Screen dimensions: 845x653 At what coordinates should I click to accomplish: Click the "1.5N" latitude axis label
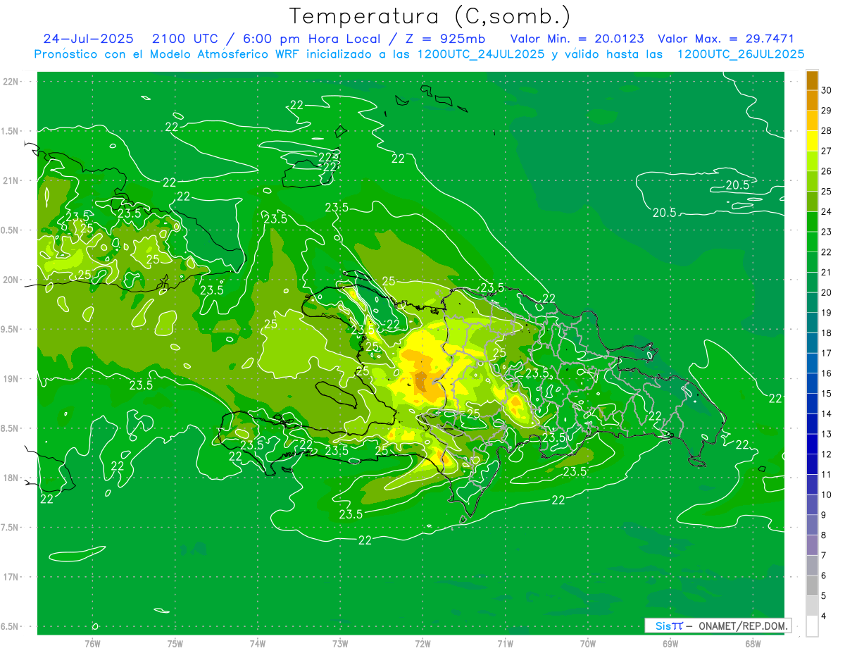click(11, 131)
